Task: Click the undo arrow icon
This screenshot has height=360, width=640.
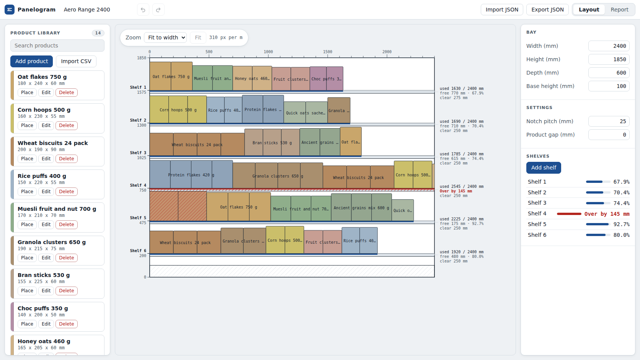Action: tap(143, 10)
